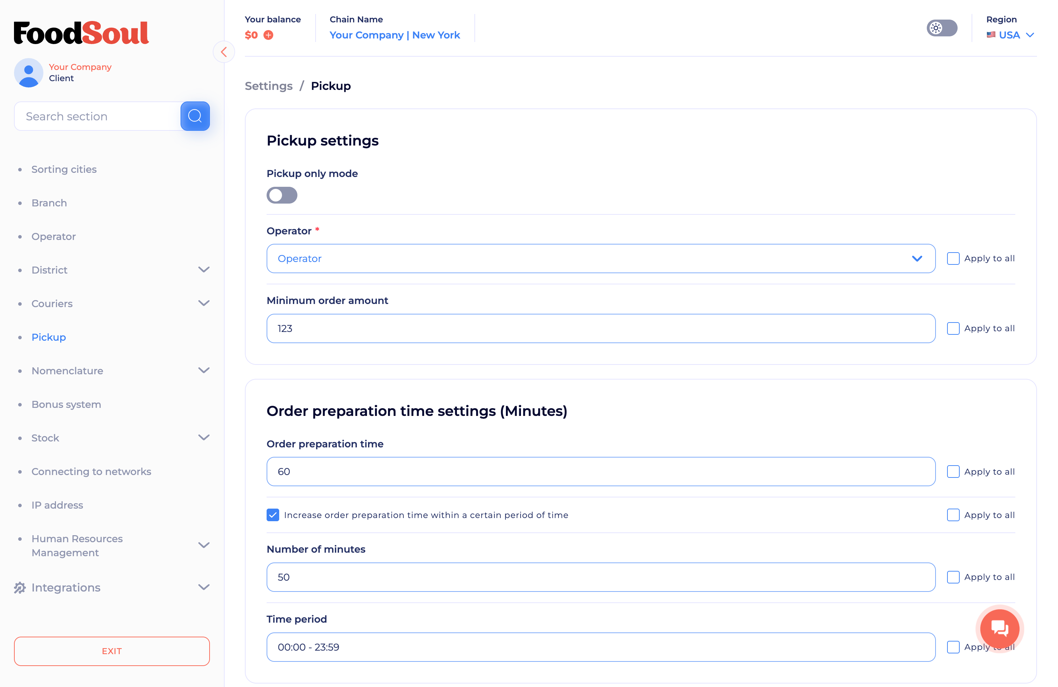Click the search magnifier button
This screenshot has width=1058, height=687.
point(195,116)
